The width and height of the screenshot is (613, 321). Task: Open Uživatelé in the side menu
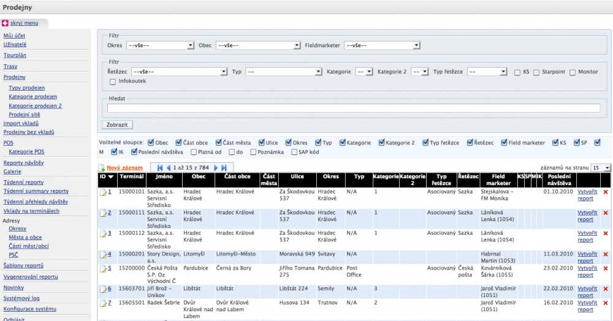point(15,45)
